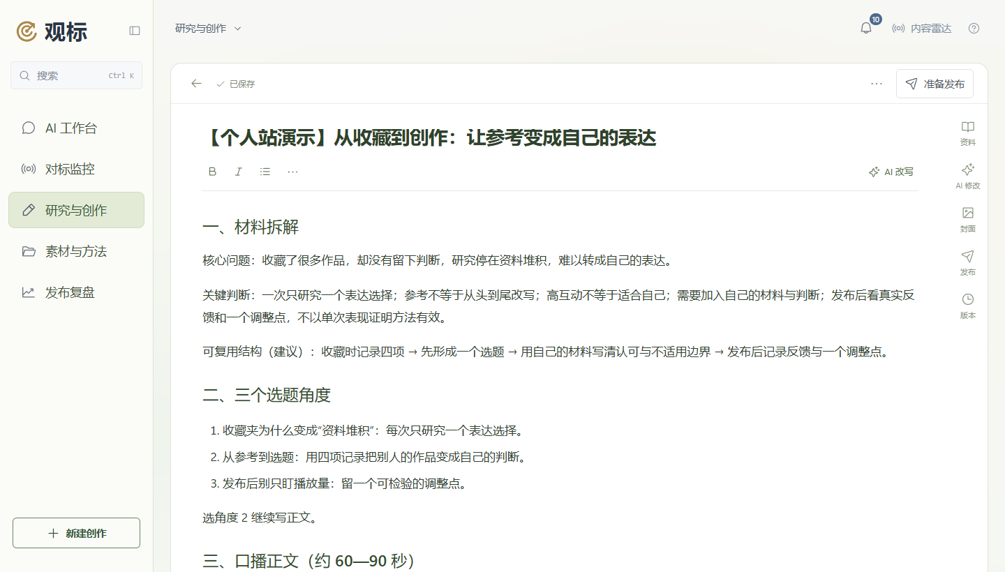Click the heading 二、三个选题角度
This screenshot has width=1005, height=572.
[x=267, y=396]
